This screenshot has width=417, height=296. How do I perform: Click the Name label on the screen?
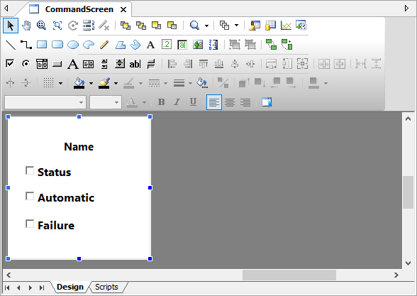[79, 147]
